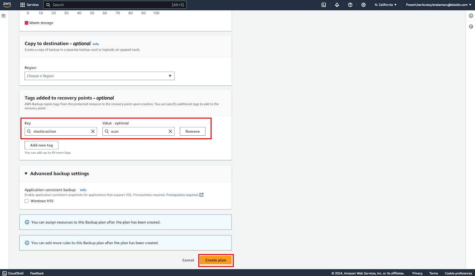The image size is (475, 276).
Task: Open the Services menu
Action: click(x=29, y=5)
